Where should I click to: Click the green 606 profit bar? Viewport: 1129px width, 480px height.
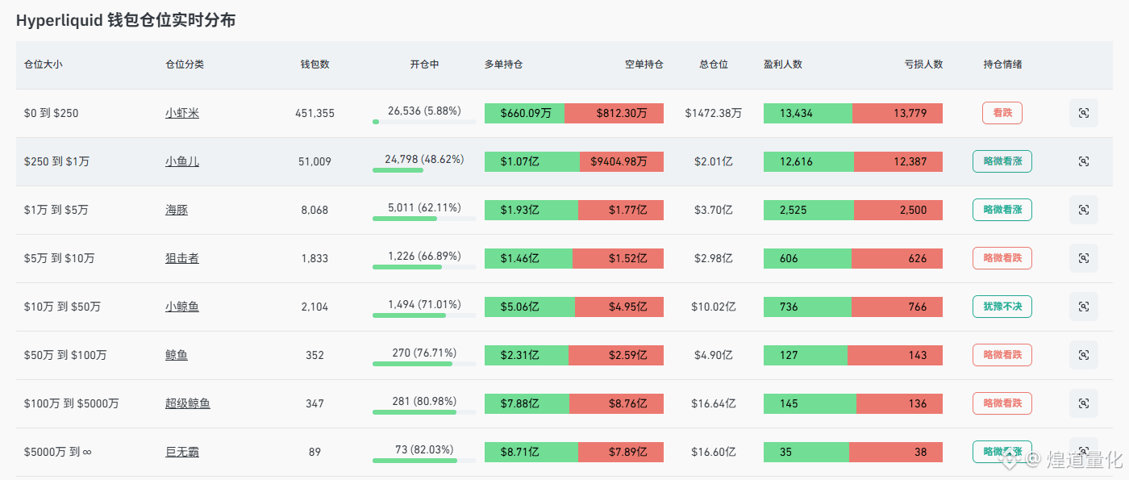click(807, 258)
